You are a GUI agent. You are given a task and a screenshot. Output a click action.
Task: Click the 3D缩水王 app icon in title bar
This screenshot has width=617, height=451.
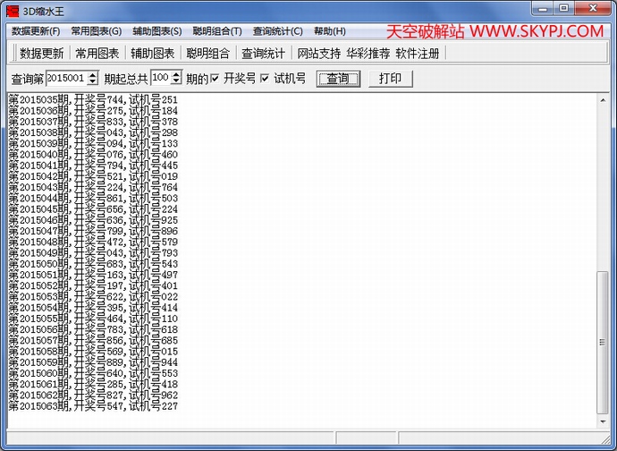point(13,9)
